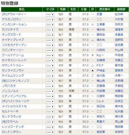Open マイ印 dropdown for アウォーディー row
Viewport: 129px width, 135px height.
[50, 14]
